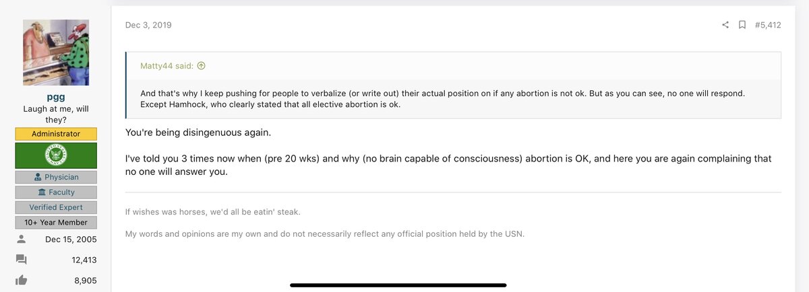Open the post number #5,412 permalink

[768, 25]
